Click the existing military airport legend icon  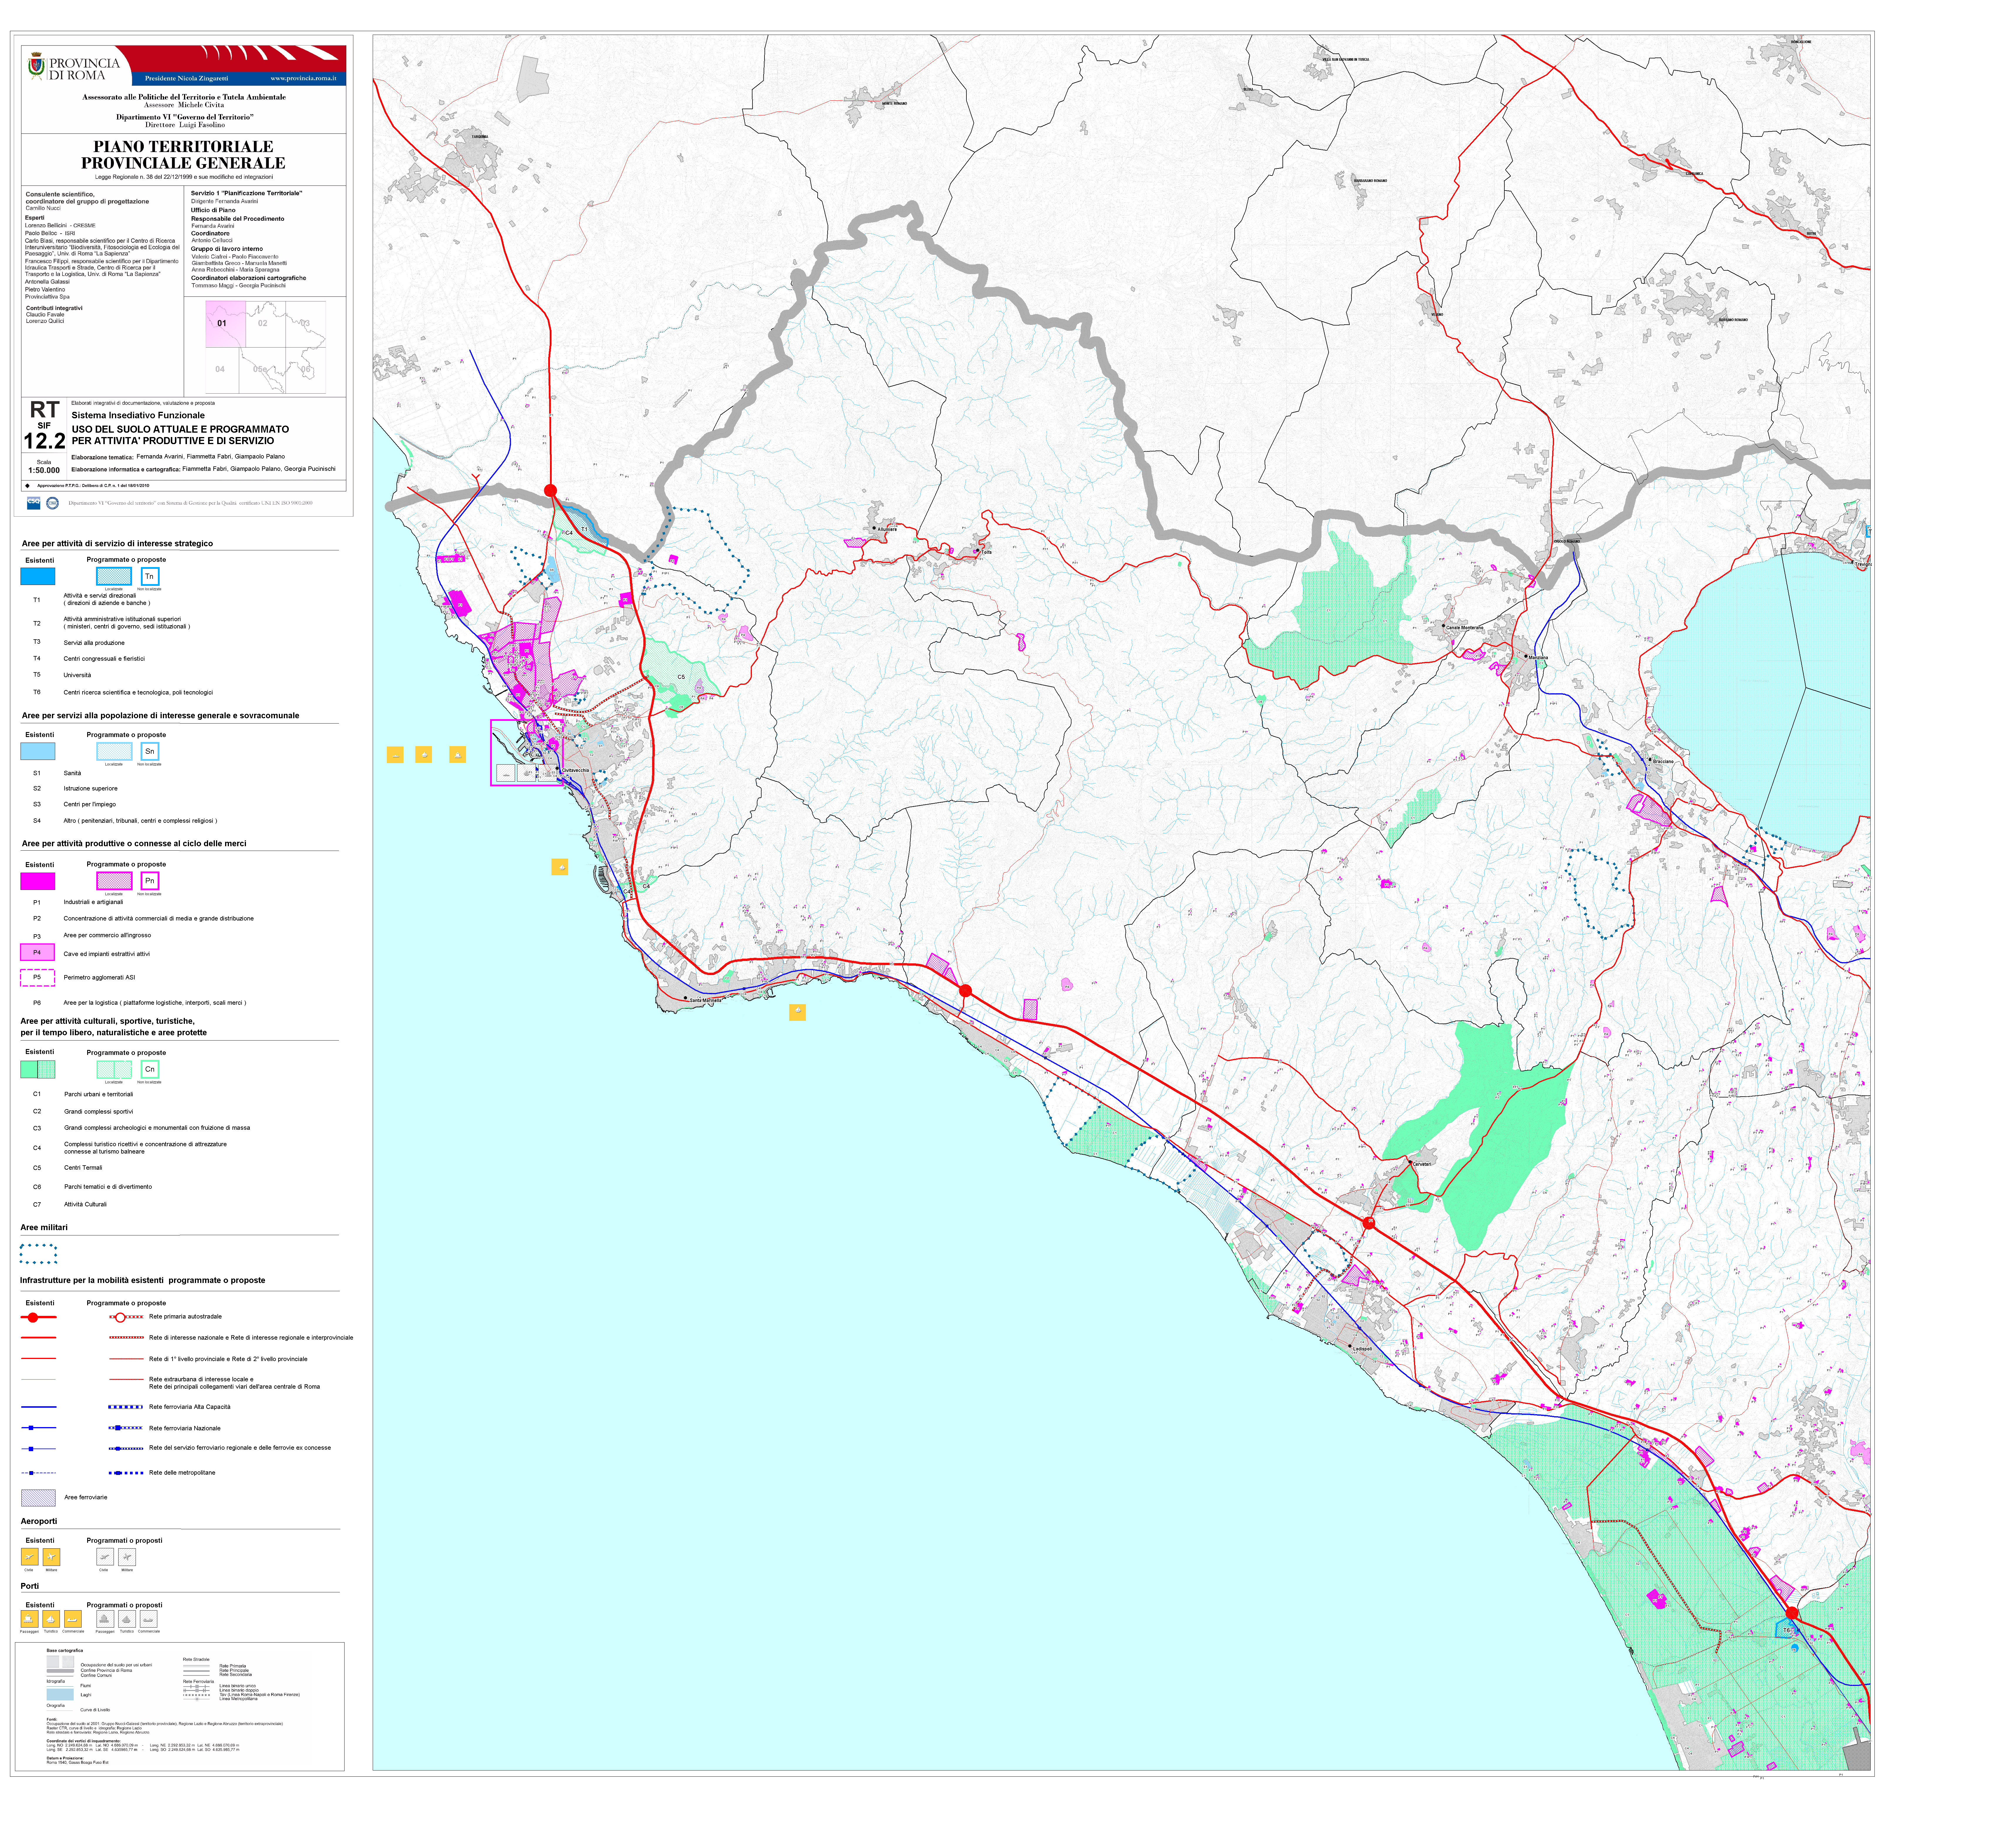52,1557
